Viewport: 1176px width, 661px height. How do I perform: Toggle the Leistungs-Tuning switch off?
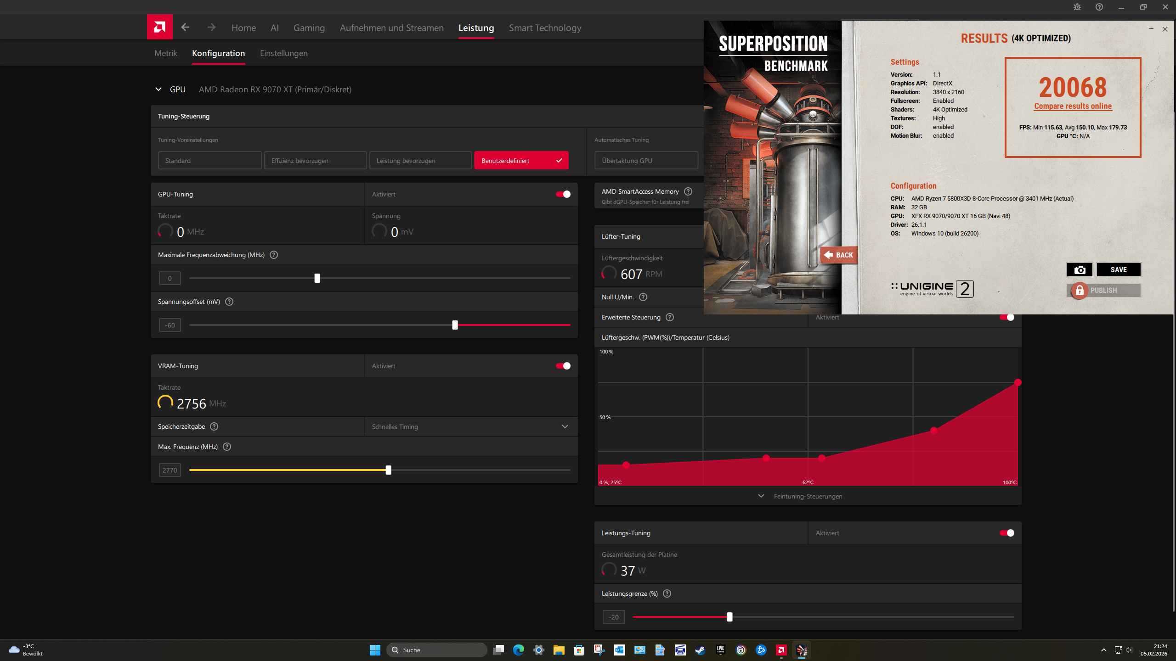pyautogui.click(x=1006, y=533)
